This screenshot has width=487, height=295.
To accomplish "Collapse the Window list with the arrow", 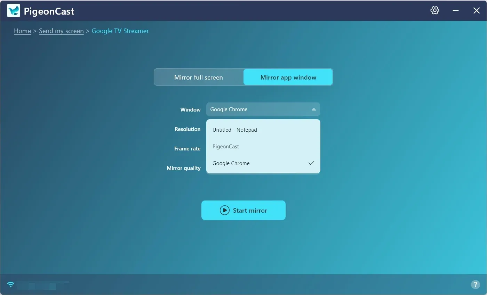I will (x=313, y=109).
